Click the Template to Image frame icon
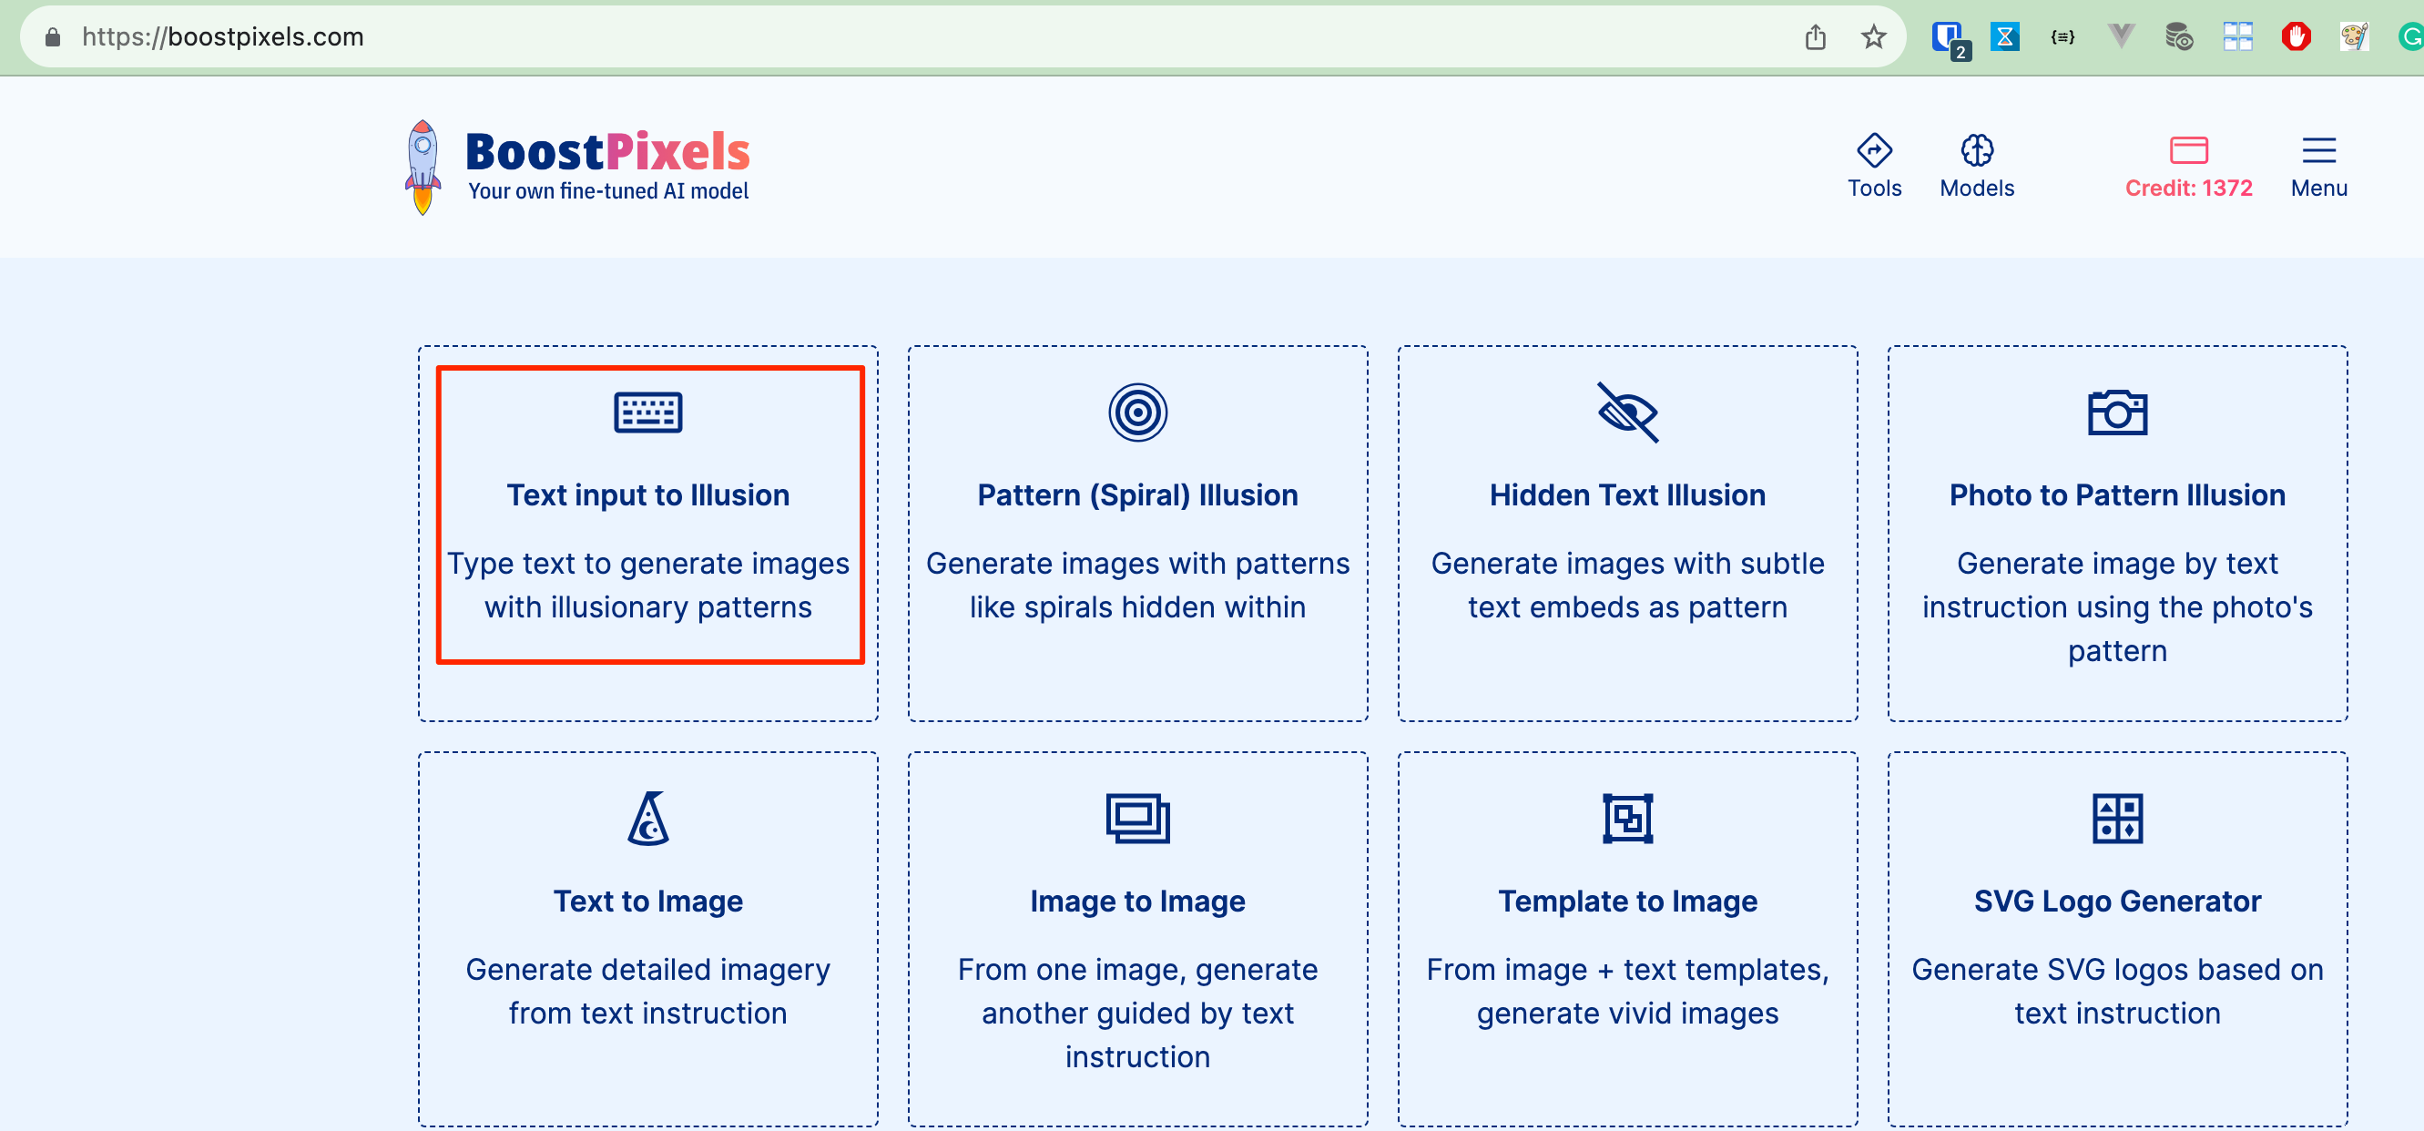The image size is (2424, 1131). (x=1627, y=818)
